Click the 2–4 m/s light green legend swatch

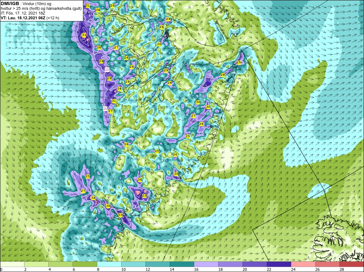tap(36, 264)
